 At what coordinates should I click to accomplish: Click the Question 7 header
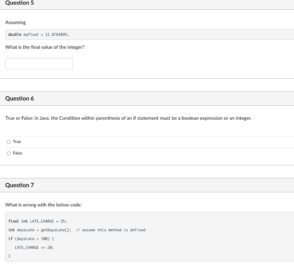[20, 185]
